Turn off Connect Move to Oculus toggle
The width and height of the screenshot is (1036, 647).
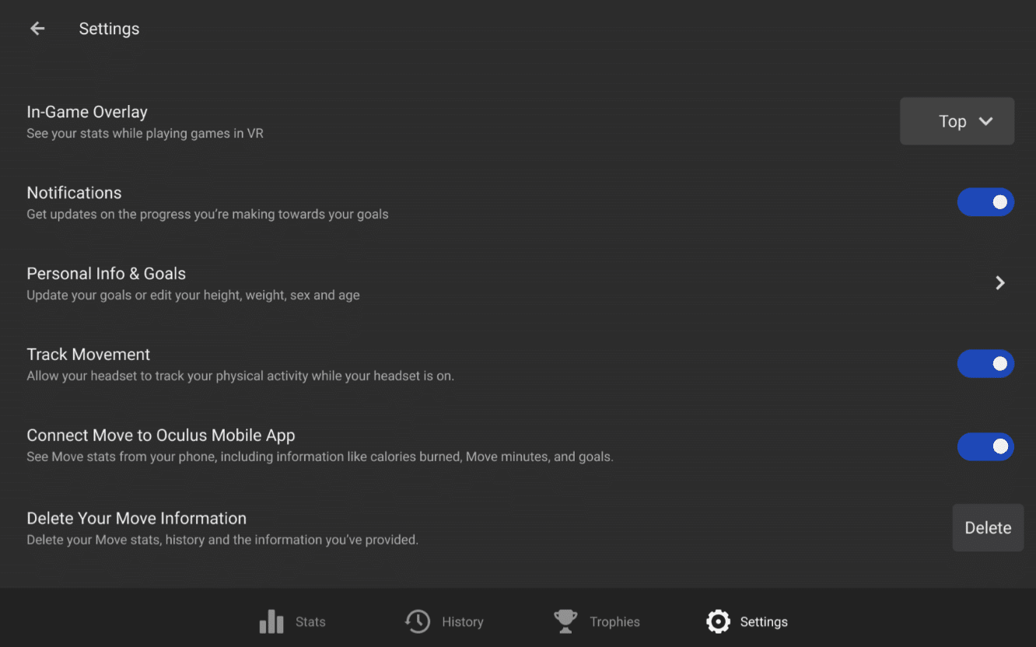pyautogui.click(x=985, y=446)
